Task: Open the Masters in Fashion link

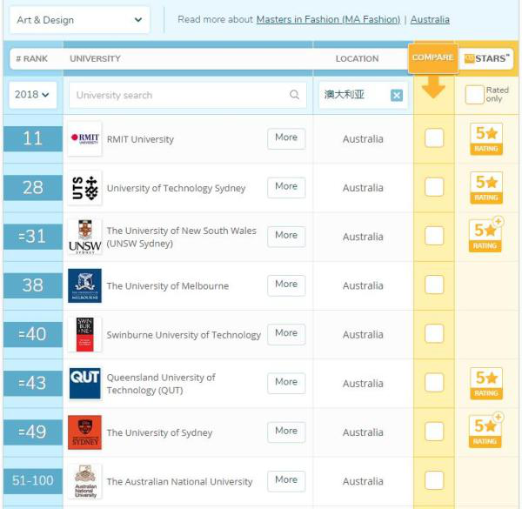Action: pyautogui.click(x=328, y=20)
